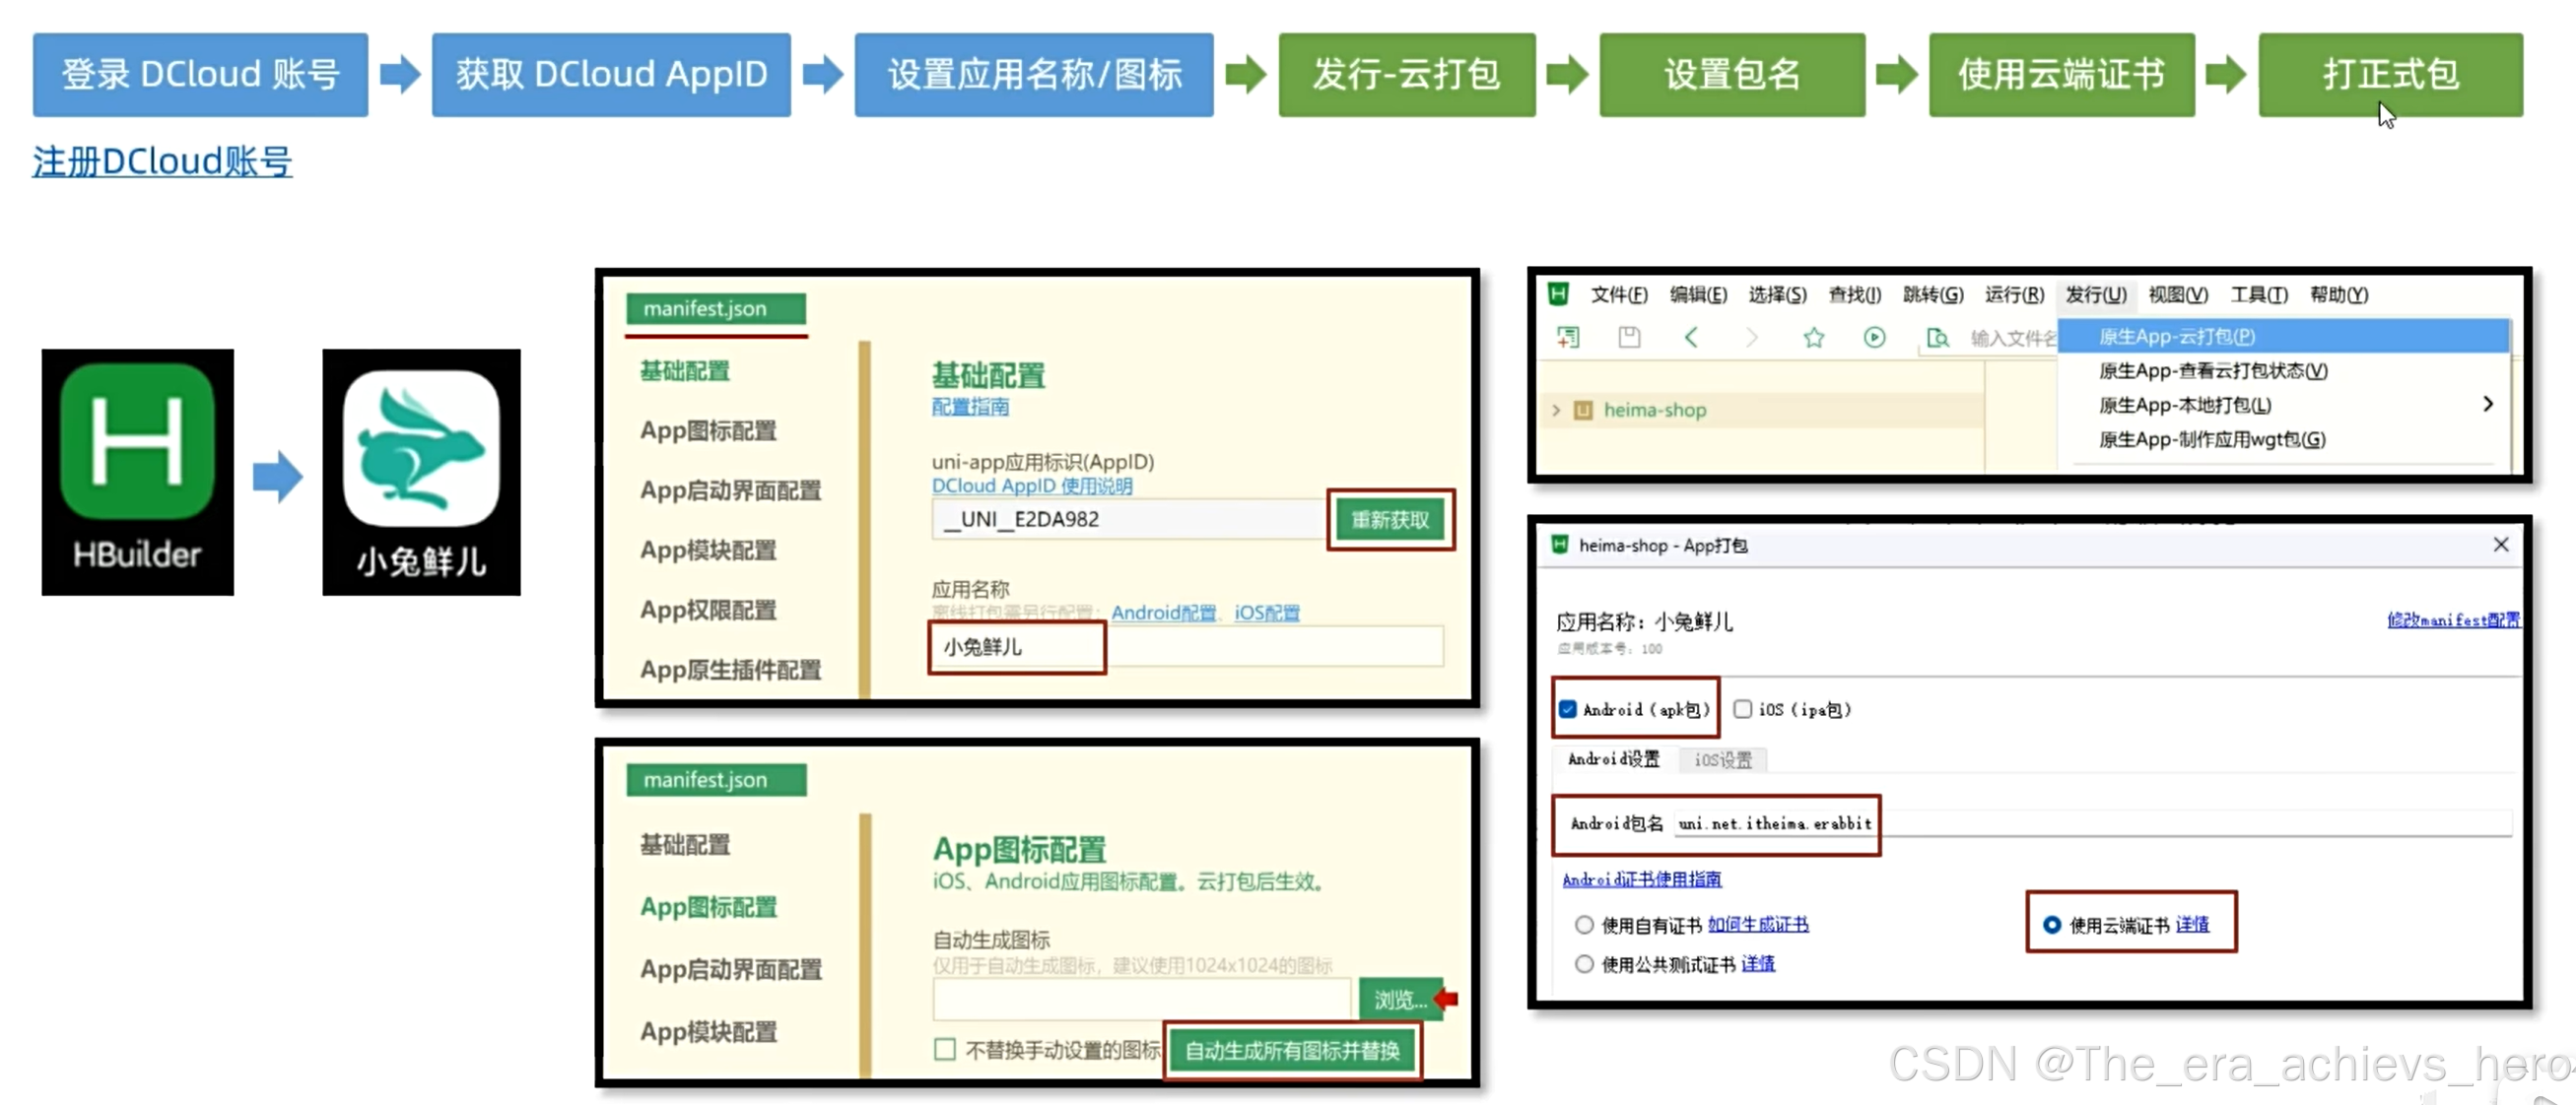Open the 查找(I) menu

pos(1855,294)
